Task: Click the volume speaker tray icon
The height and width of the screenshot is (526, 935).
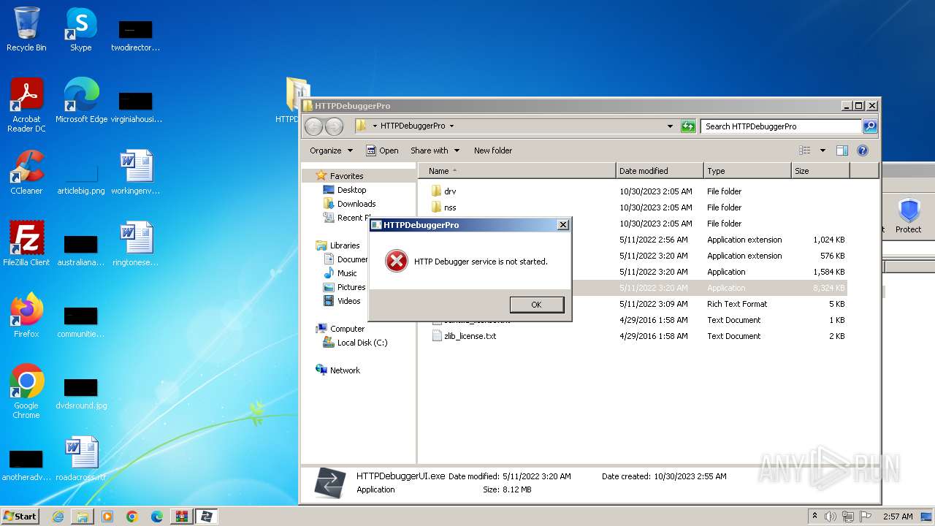Action: pyautogui.click(x=831, y=517)
